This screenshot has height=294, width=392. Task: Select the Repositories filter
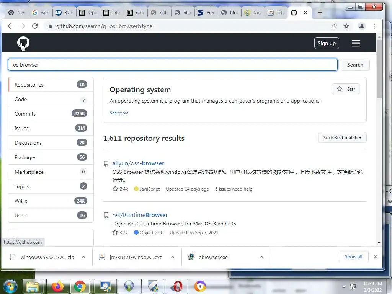(x=51, y=85)
